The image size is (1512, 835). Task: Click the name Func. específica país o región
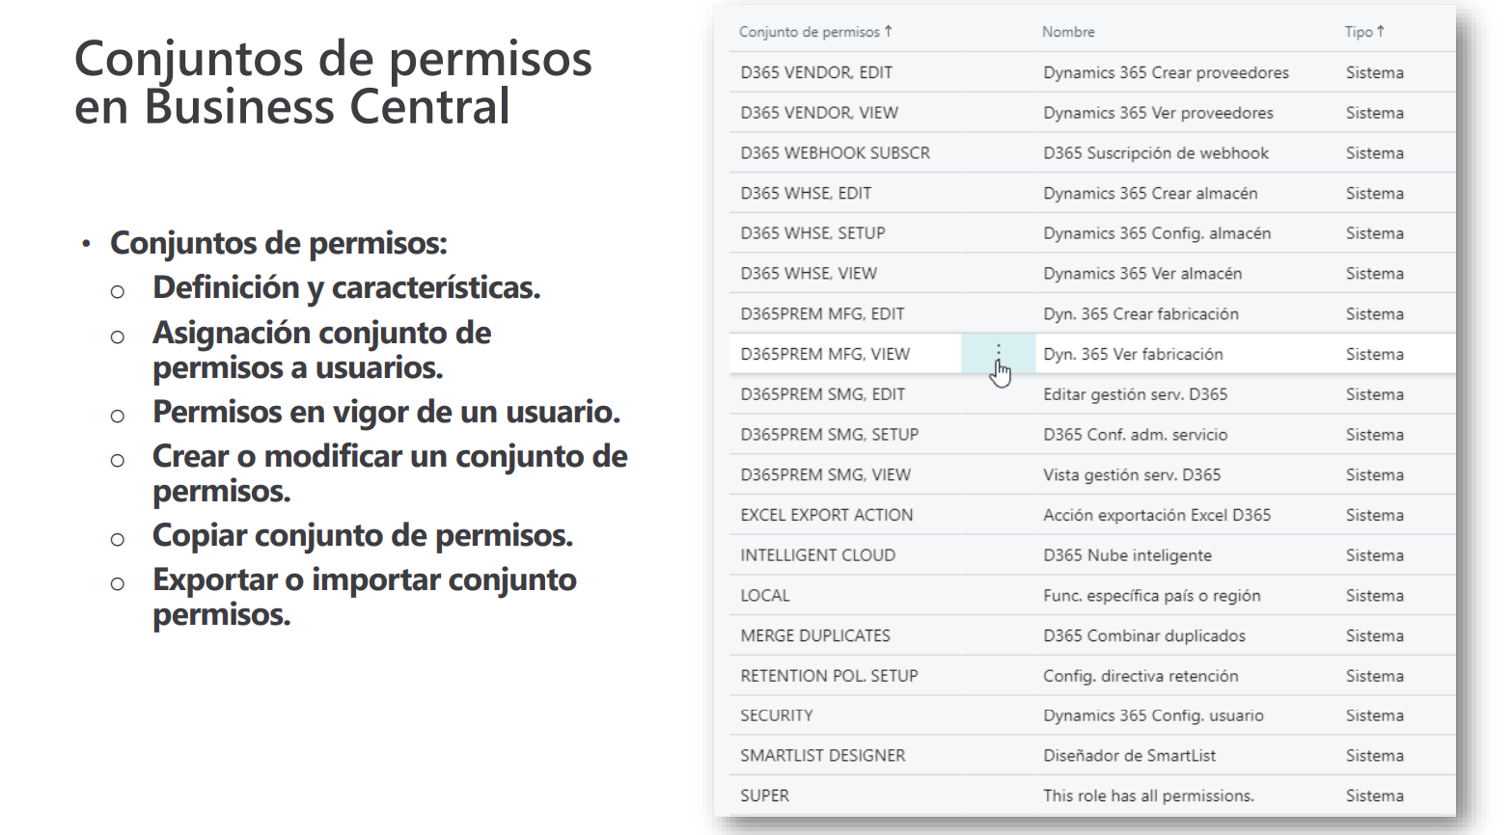(x=1152, y=596)
